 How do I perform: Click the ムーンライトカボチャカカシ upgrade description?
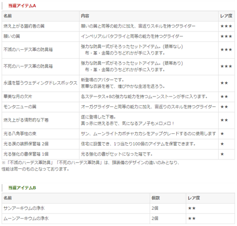point(148,133)
